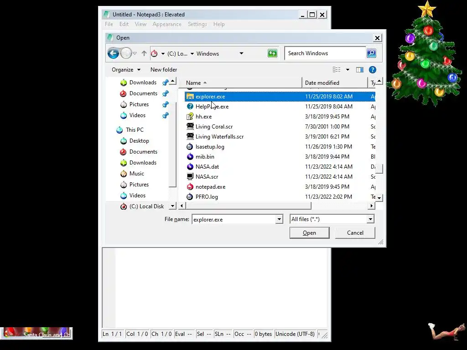This screenshot has width=467, height=350.
Task: Click the (C:) Local Disk icon
Action: coord(123,206)
